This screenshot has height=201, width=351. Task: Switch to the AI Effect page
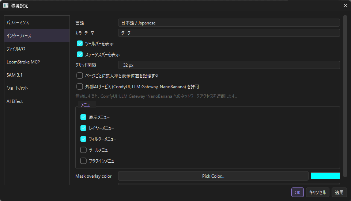coord(37,101)
